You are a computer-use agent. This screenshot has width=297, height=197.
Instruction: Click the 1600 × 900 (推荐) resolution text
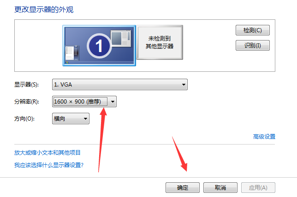(x=77, y=102)
